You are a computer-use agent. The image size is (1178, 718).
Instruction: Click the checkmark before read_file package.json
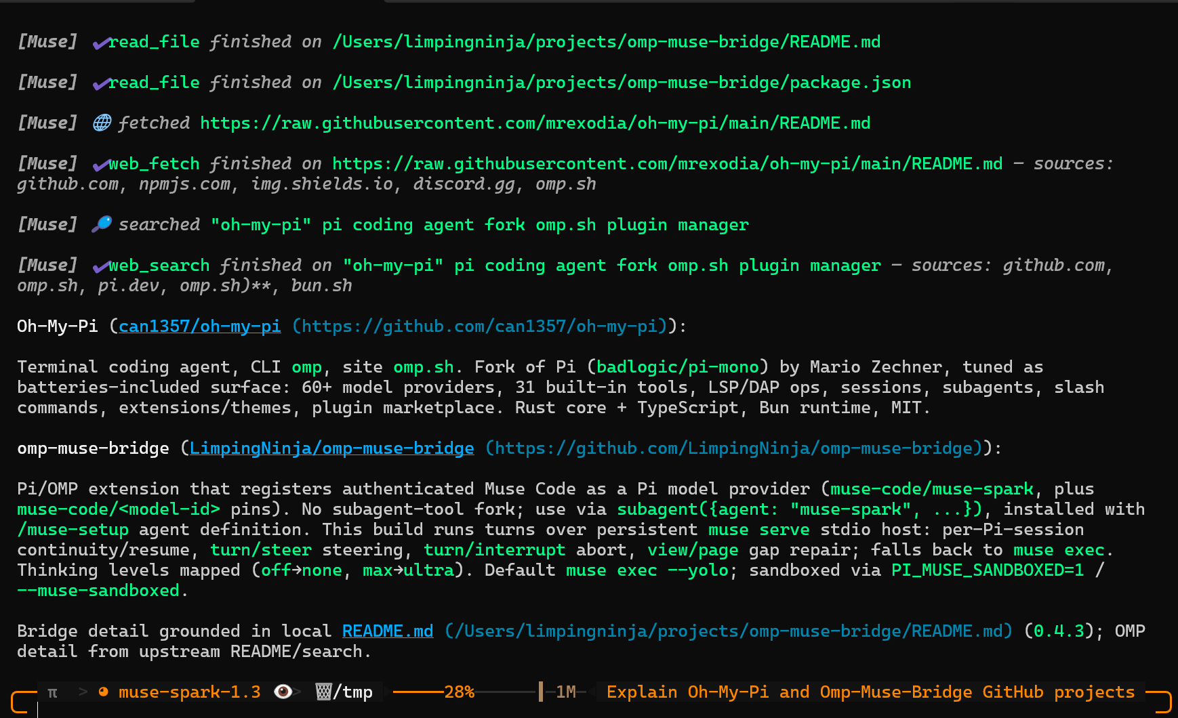point(102,84)
